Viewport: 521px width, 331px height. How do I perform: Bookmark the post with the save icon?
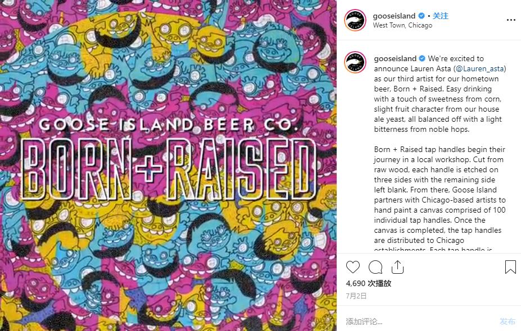[x=510, y=267]
